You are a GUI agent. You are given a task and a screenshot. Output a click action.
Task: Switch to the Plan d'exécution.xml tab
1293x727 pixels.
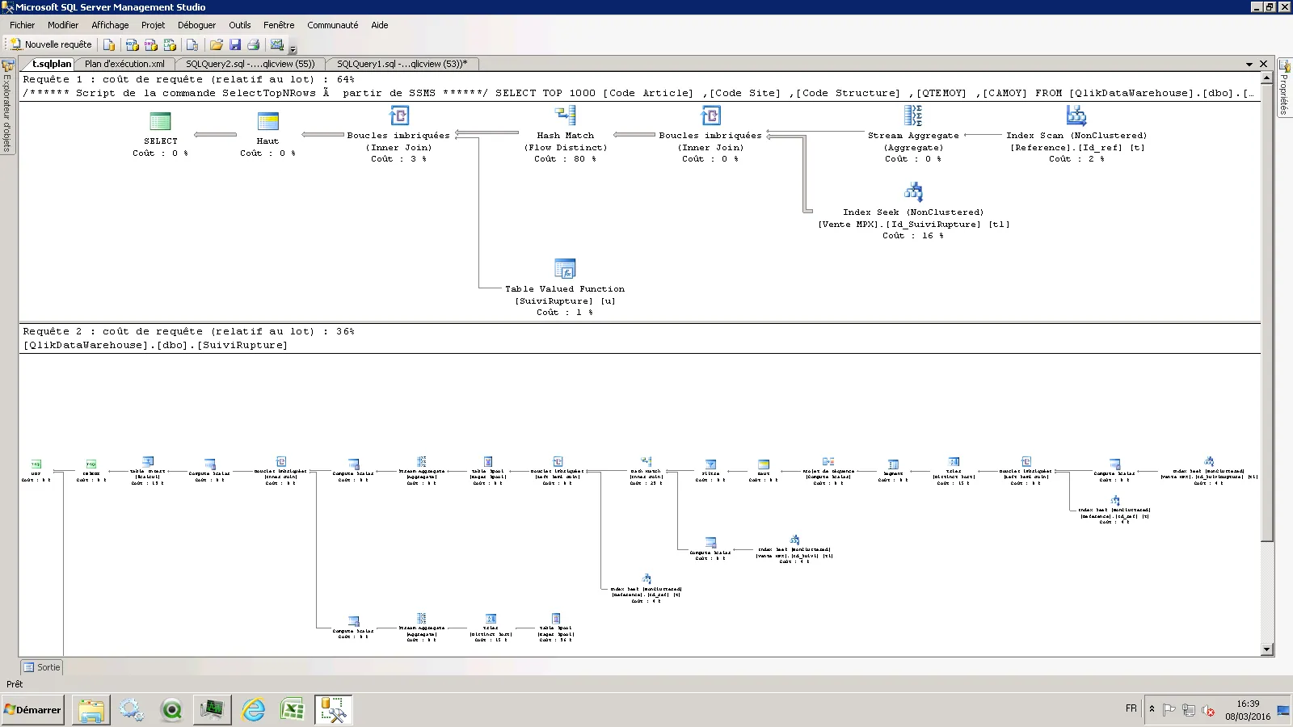124,64
